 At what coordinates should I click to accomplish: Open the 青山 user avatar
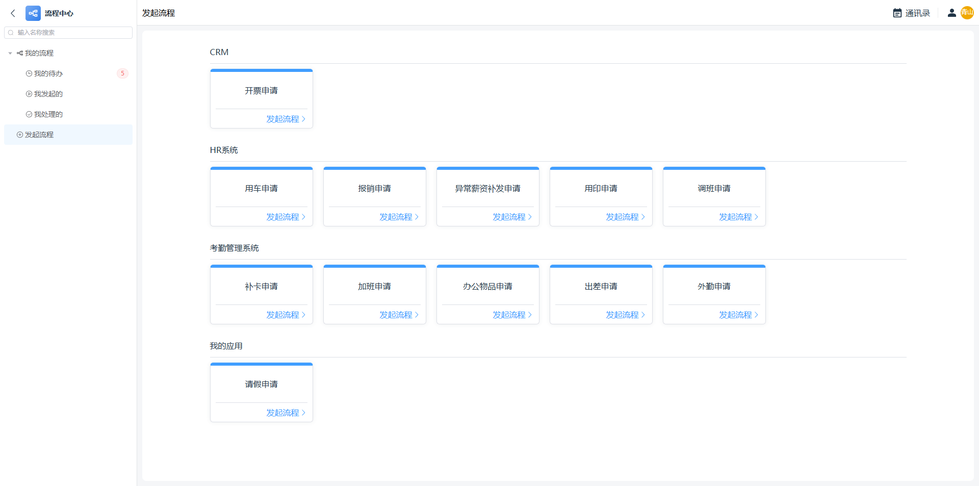967,13
